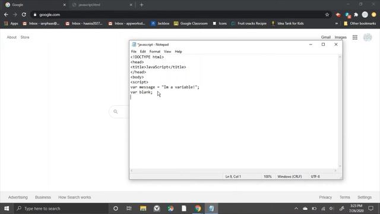The width and height of the screenshot is (380, 214).
Task: Open the Windows Start menu
Action: tap(7, 209)
